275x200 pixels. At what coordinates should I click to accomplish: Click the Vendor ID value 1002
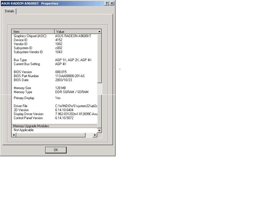pyautogui.click(x=59, y=44)
